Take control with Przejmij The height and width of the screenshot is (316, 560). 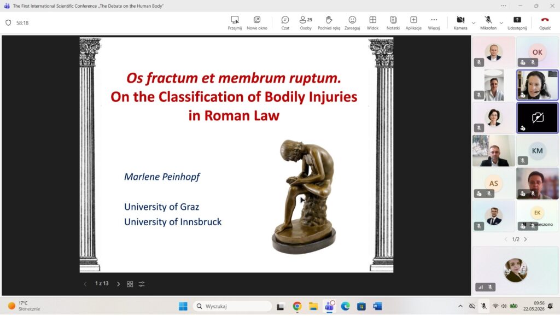(x=235, y=23)
